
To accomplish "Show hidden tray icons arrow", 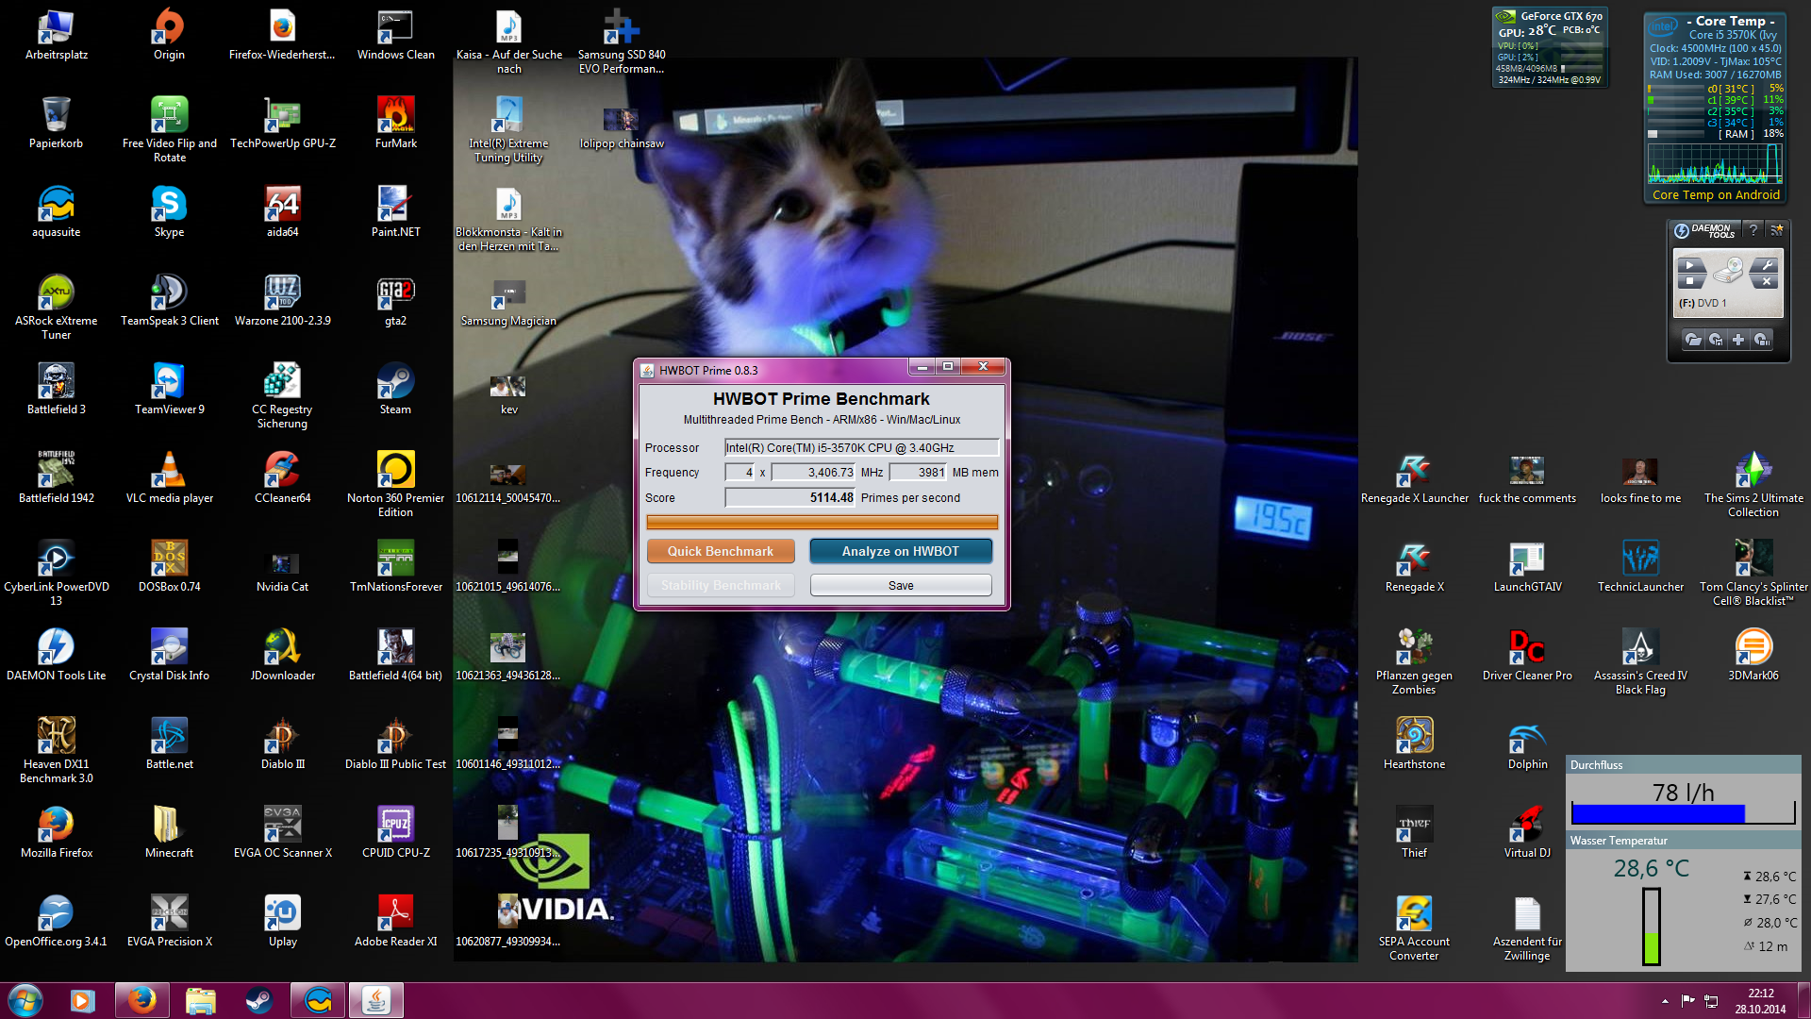I will coord(1665,1001).
